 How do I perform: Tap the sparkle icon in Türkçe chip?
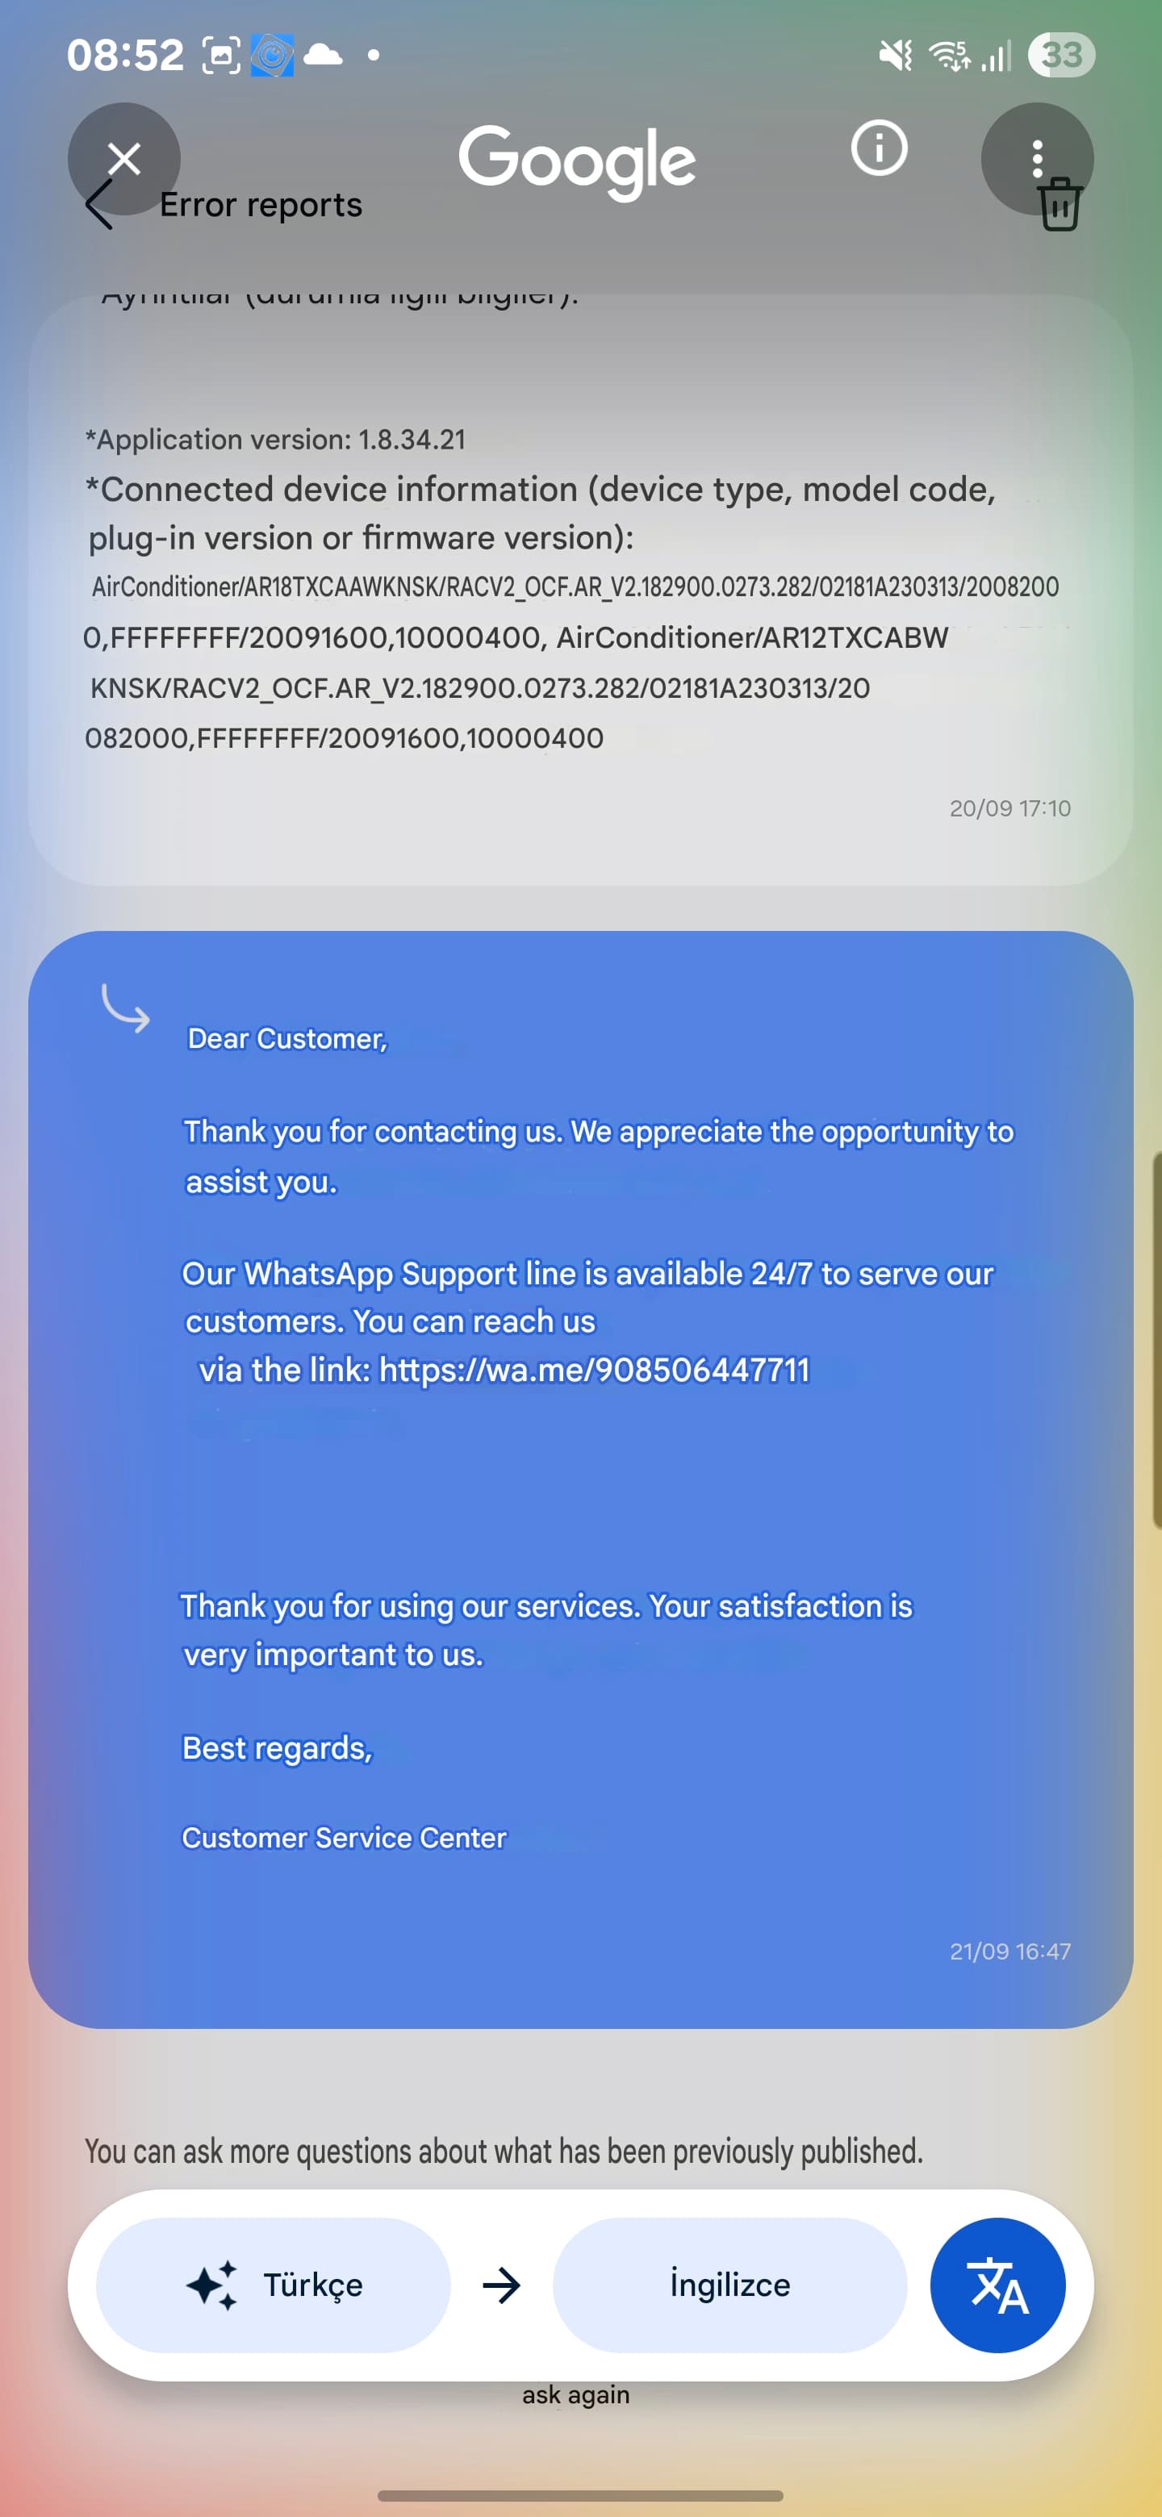point(212,2285)
